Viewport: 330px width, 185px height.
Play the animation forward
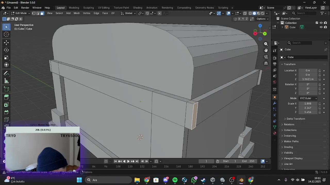click(128, 161)
